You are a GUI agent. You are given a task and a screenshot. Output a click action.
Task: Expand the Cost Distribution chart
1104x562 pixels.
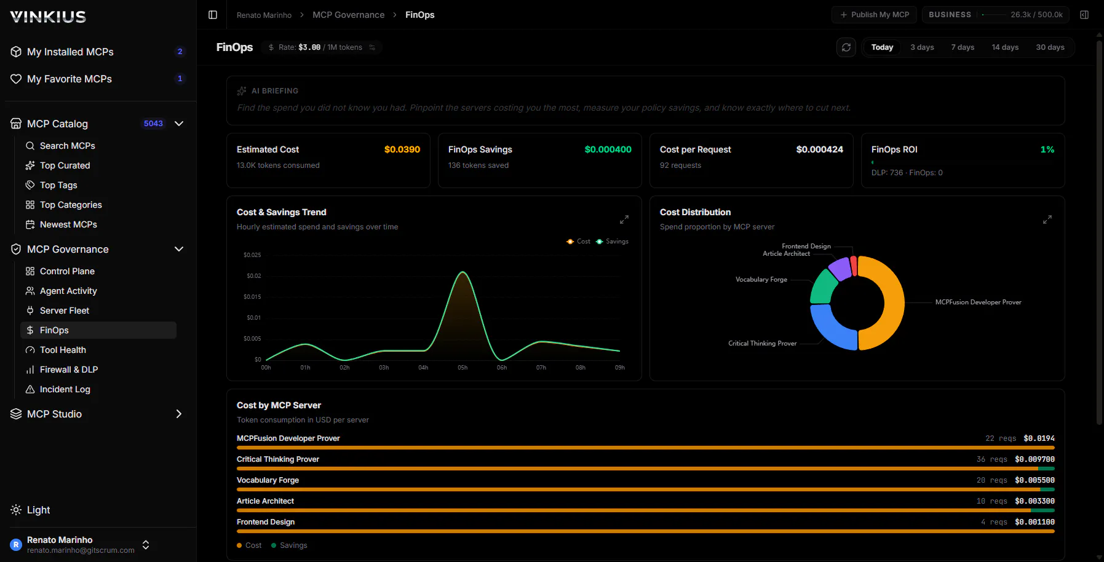(1047, 220)
